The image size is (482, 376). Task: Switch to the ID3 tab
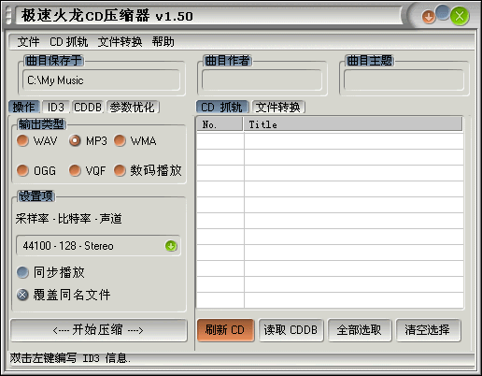[55, 108]
